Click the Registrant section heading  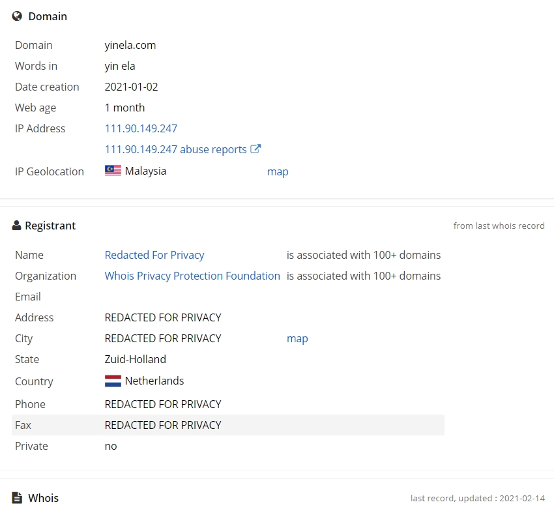pyautogui.click(x=50, y=226)
